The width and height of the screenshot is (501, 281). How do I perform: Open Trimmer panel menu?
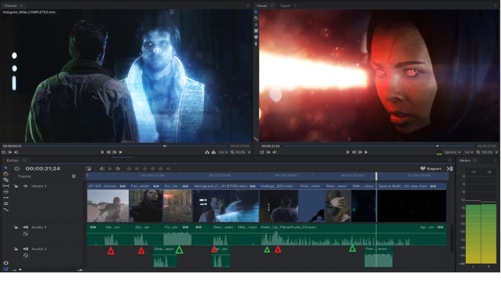21,6
